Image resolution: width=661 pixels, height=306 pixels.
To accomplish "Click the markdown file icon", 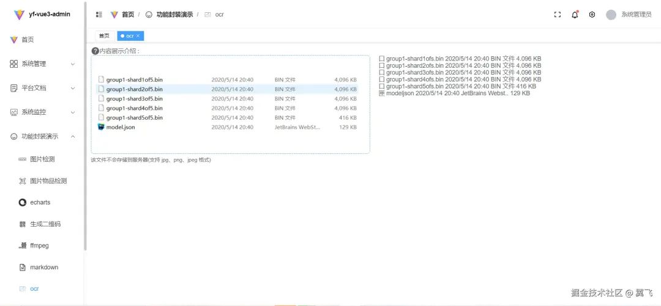I will coord(23,268).
